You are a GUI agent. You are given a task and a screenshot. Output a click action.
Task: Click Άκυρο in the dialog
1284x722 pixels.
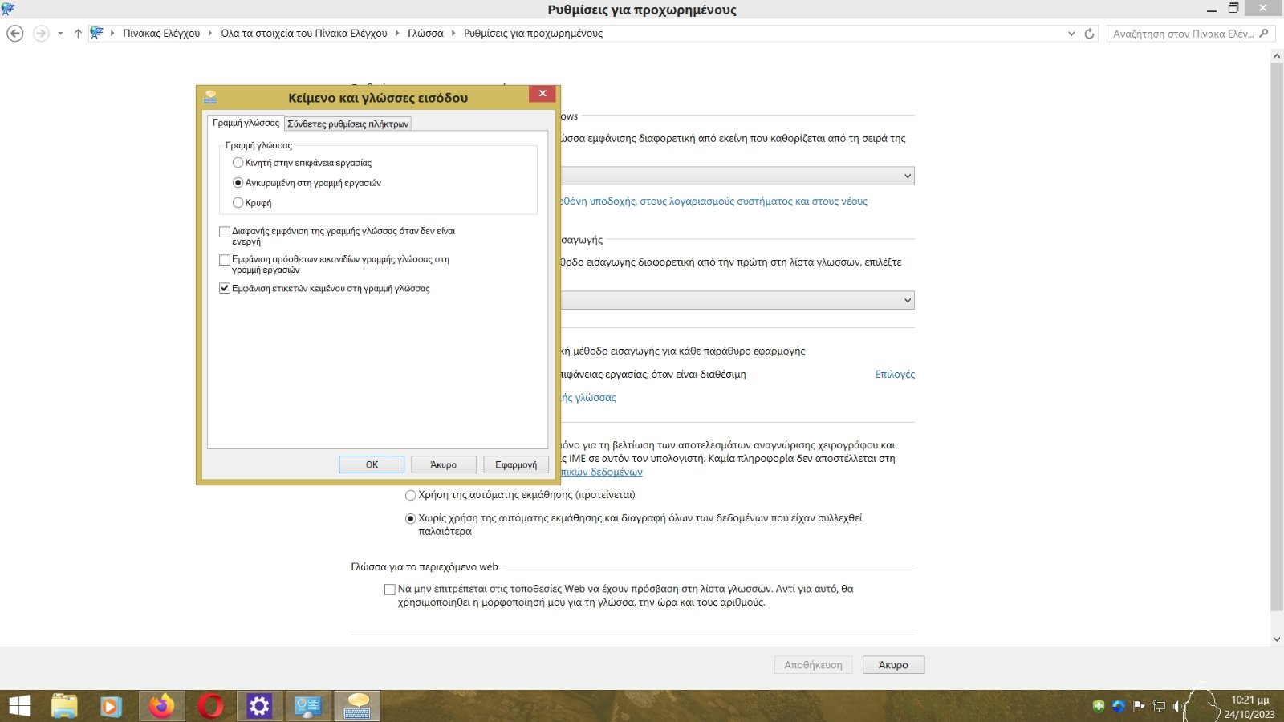click(444, 464)
